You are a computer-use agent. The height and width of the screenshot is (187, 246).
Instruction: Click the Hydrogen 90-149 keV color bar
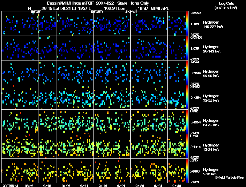tap(187, 48)
